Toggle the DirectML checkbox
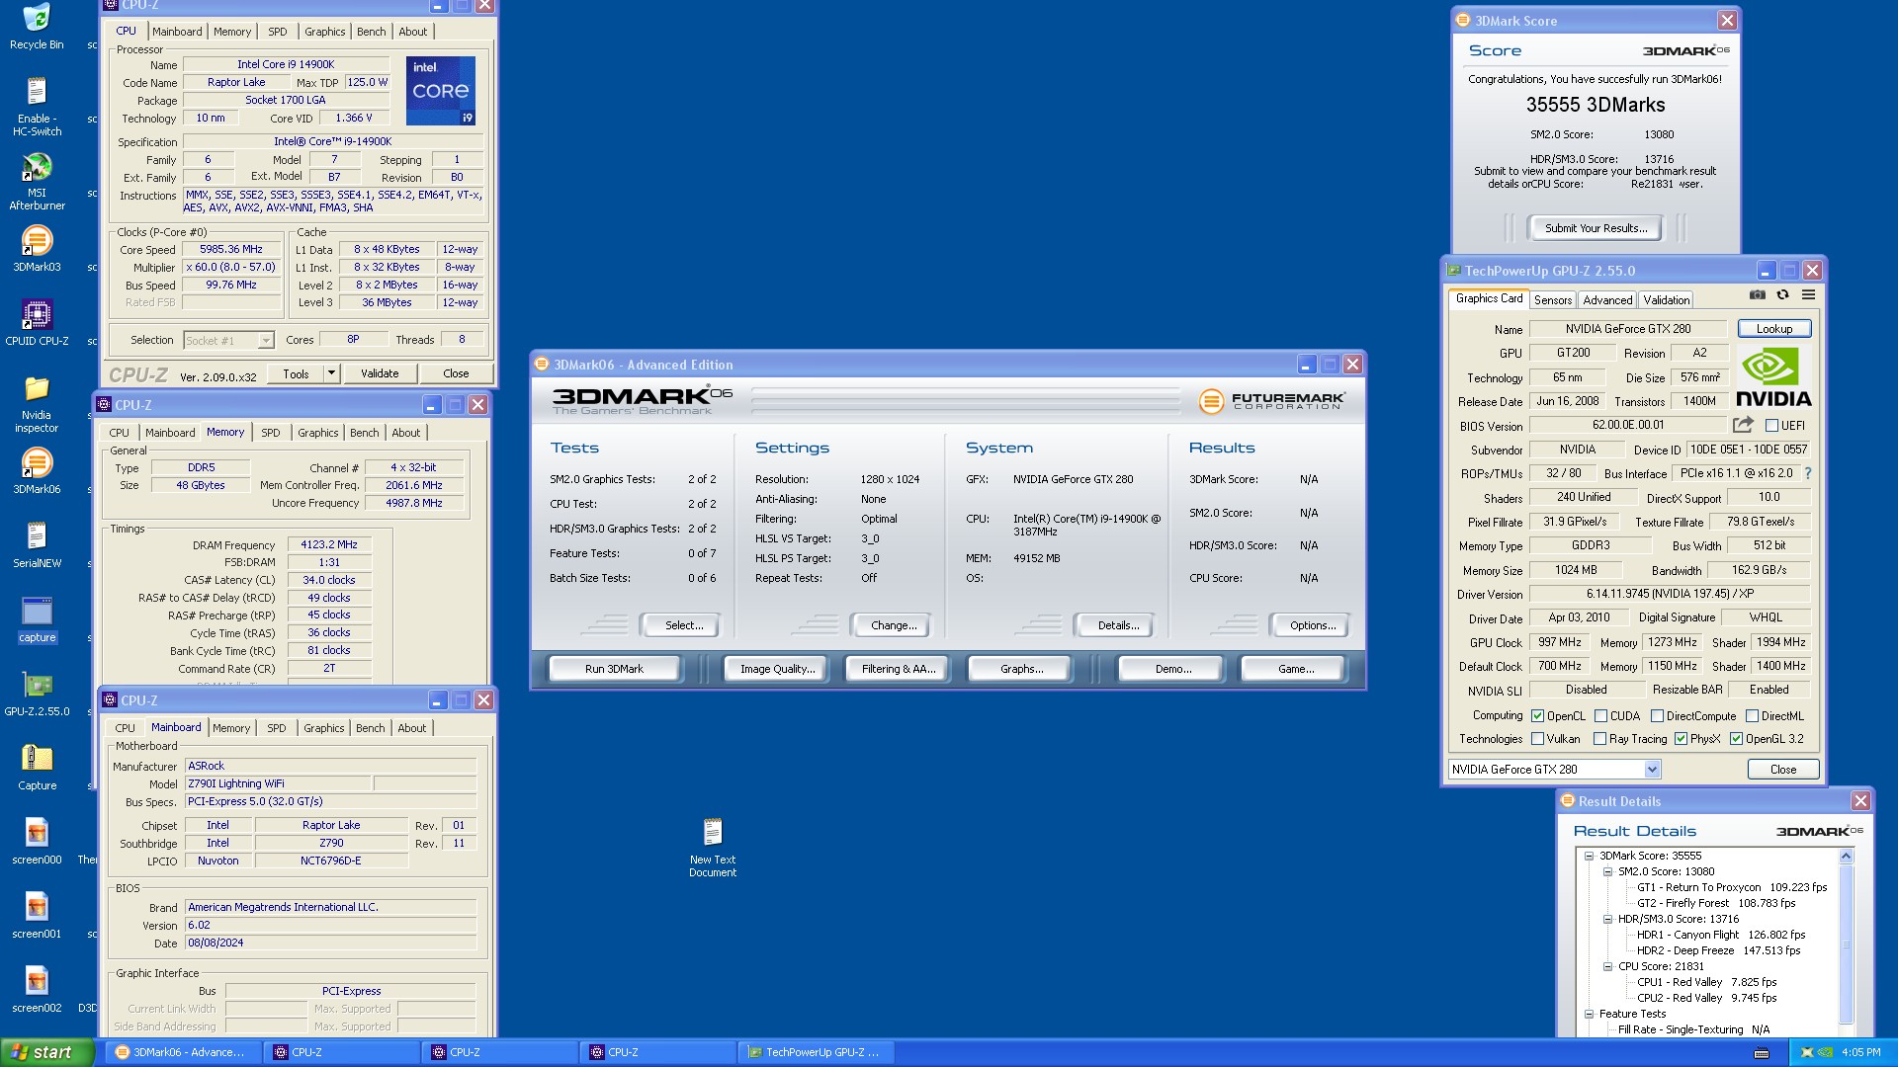The width and height of the screenshot is (1898, 1067). (x=1752, y=716)
